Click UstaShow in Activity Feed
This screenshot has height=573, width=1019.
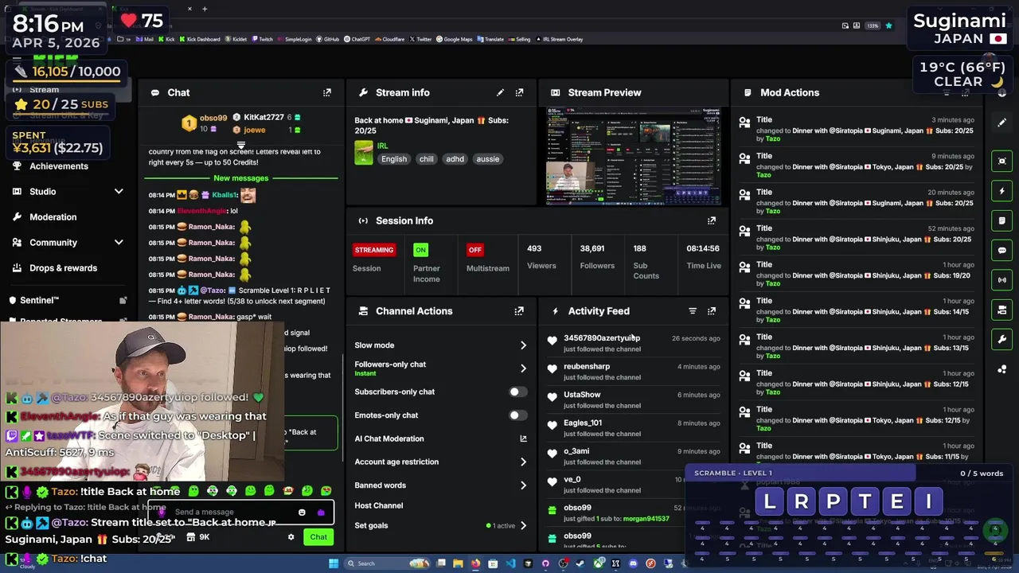pos(582,395)
